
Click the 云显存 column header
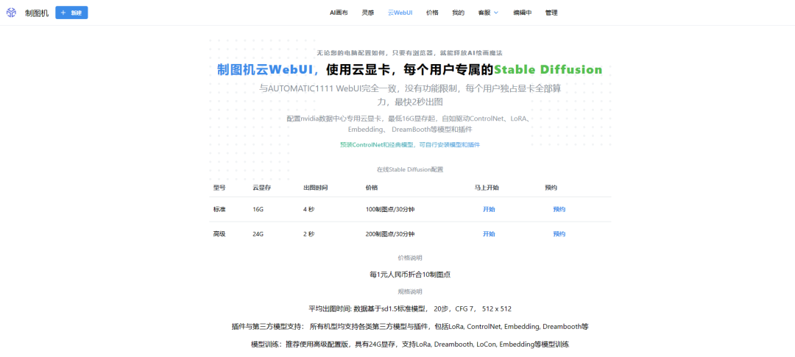coord(261,188)
